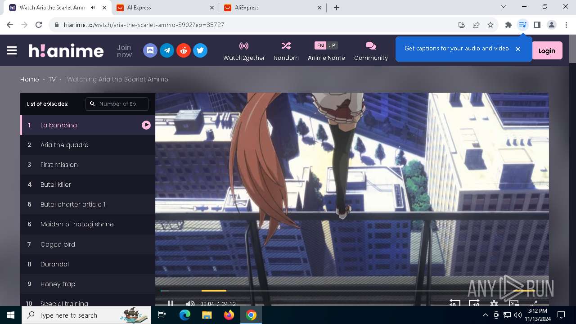Screen dimensions: 576x324
Task: Click the play icon on La bambina
Action: 146,125
